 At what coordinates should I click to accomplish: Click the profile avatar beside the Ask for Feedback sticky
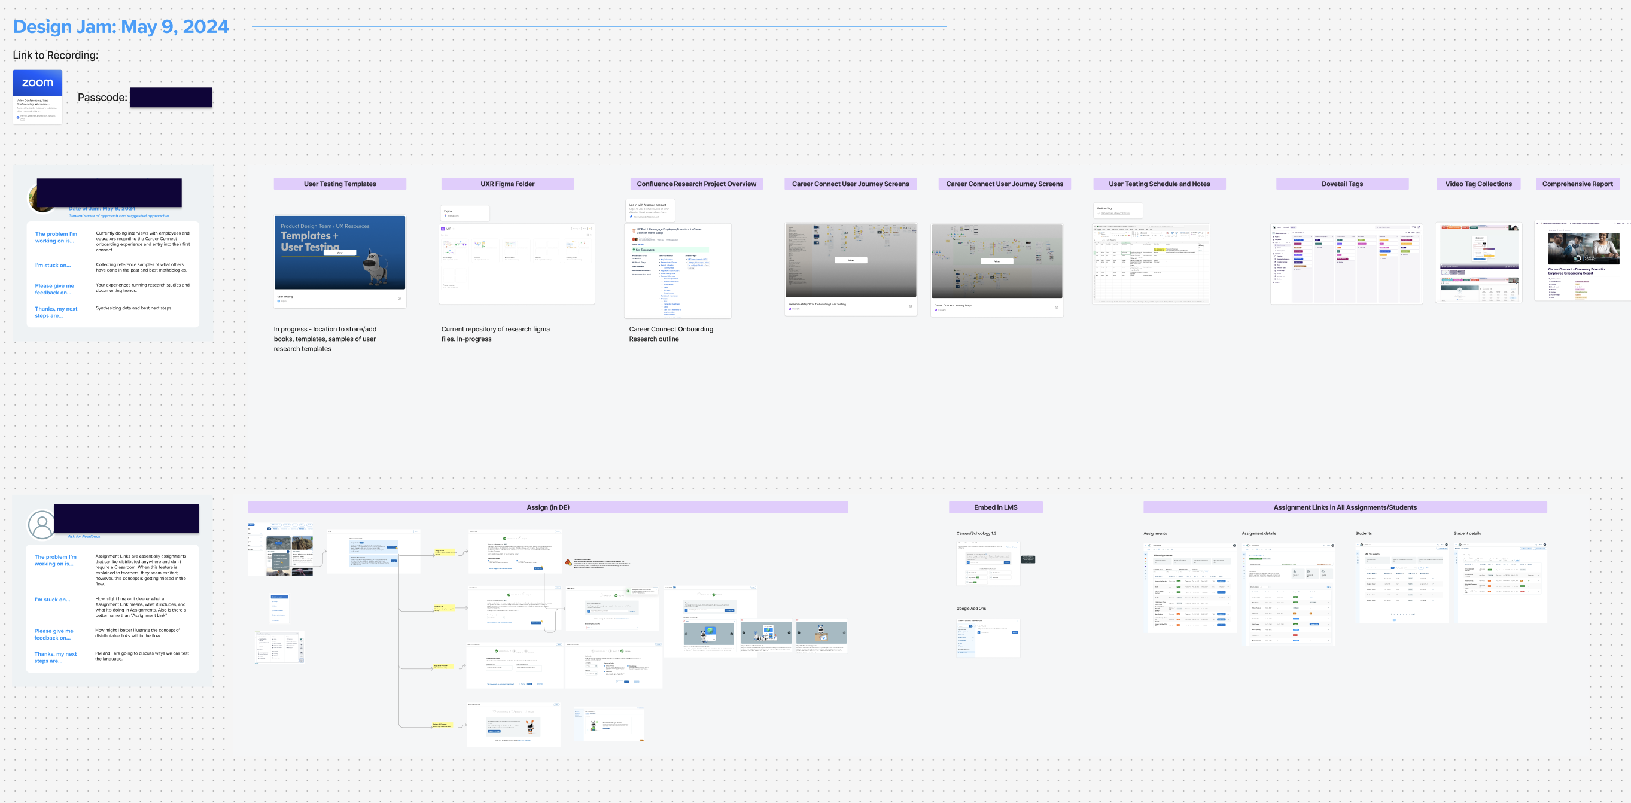pos(41,524)
